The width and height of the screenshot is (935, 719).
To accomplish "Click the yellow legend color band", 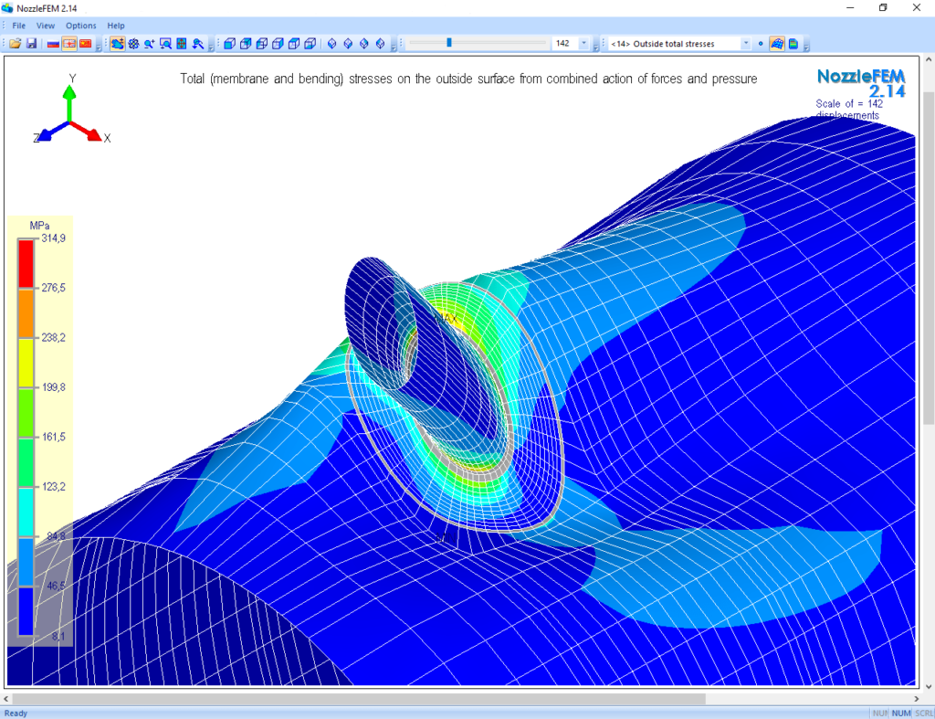I will pyautogui.click(x=26, y=363).
